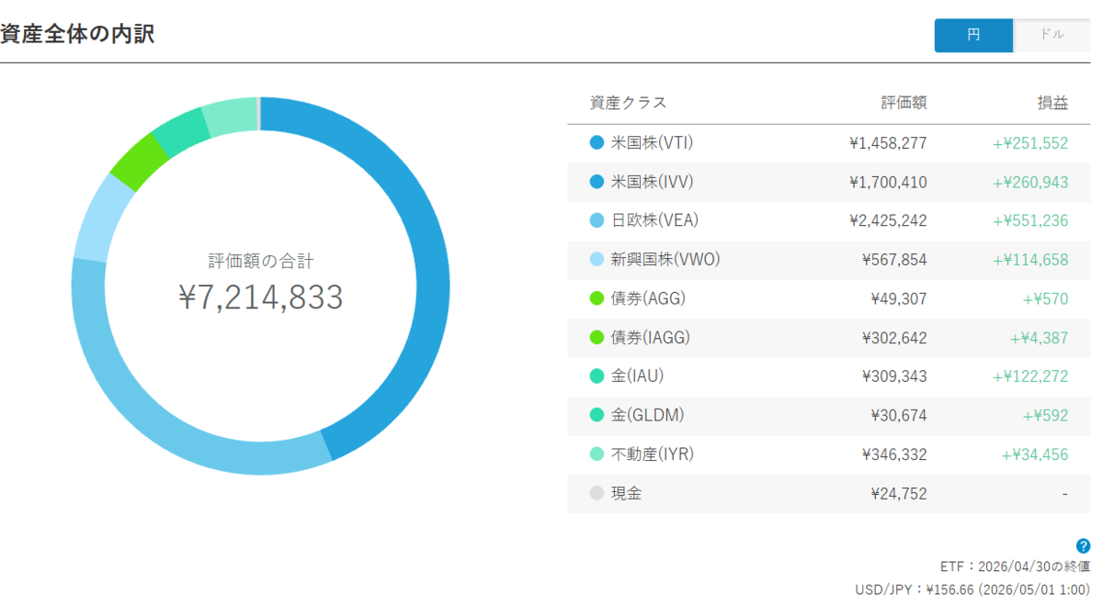
Task: Click the VEA profit +¥551,236 value
Action: click(x=1030, y=221)
